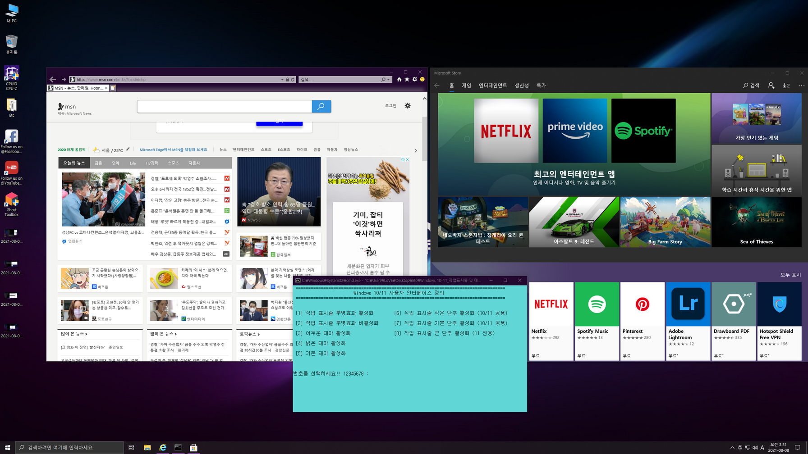
Task: Click the browser back arrow button
Action: 53,79
